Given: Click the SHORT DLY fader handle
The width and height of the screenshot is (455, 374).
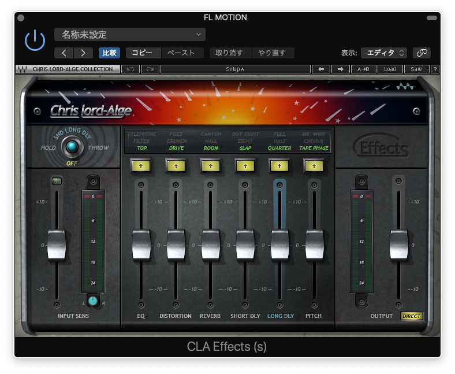Looking at the screenshot, I should coord(245,245).
